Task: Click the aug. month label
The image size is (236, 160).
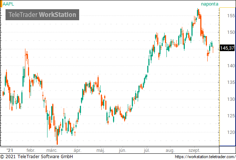Action: pos(170,150)
